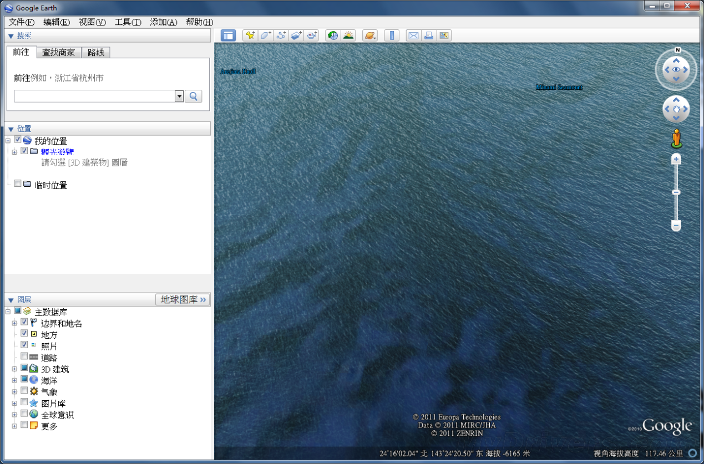The width and height of the screenshot is (704, 464).
Task: Click the Add Path tool icon
Action: pyautogui.click(x=281, y=35)
